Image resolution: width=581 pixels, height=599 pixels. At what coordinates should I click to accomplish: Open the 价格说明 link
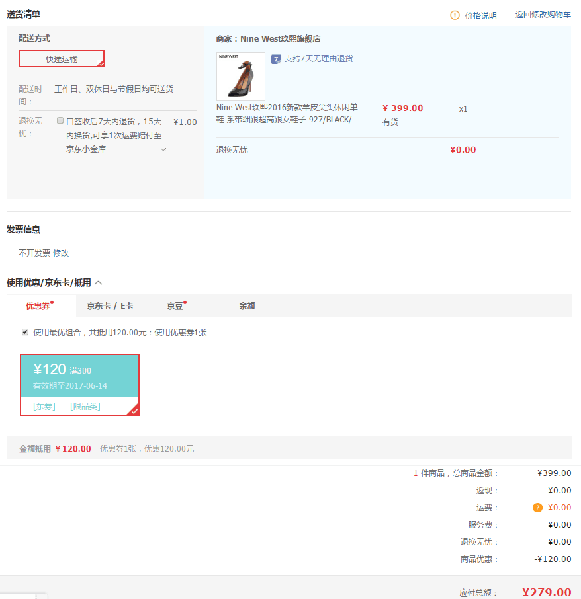pyautogui.click(x=480, y=15)
